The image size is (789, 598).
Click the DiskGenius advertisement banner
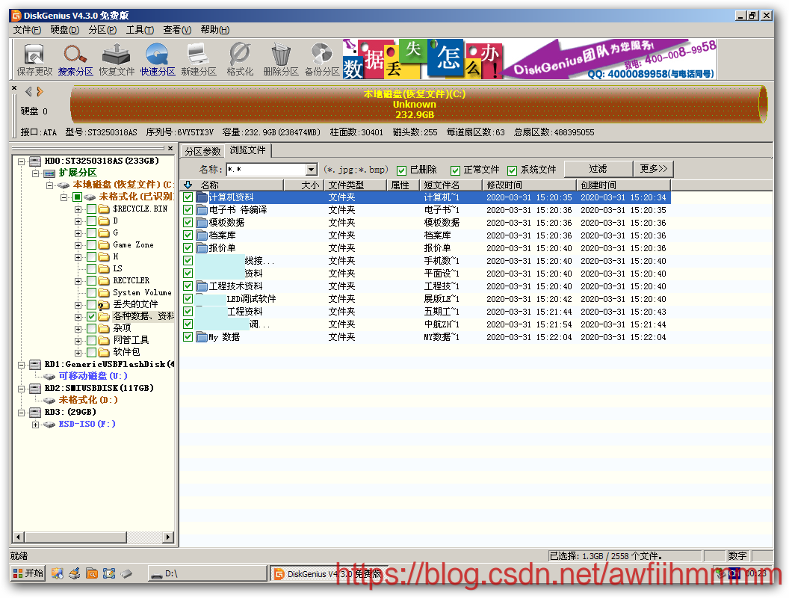[x=530, y=59]
